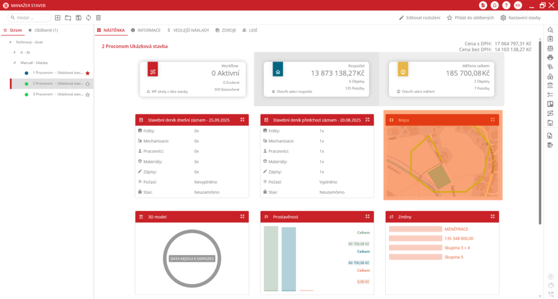Switch to the INFORMACE tab

tap(145, 30)
